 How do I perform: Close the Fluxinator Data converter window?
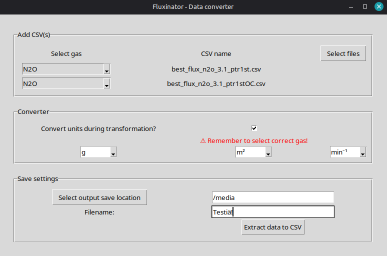[379, 6]
